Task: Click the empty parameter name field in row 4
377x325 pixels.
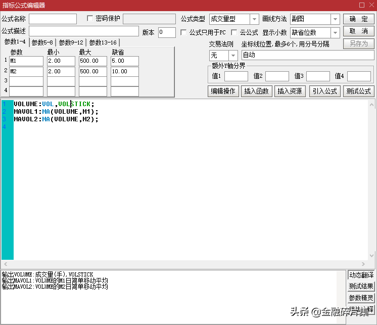Action: 26,91
